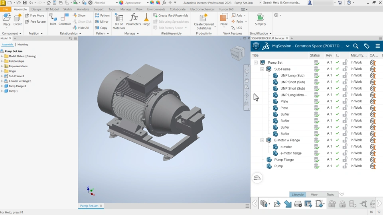Click the Create Derived Substitutes icon
This screenshot has width=383, height=215.
203,18
